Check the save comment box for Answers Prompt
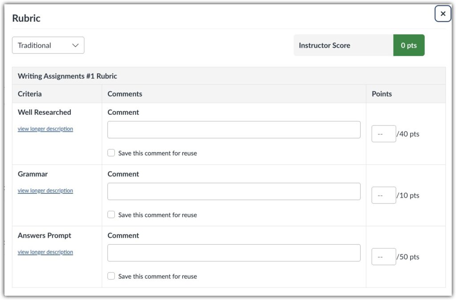 point(111,276)
